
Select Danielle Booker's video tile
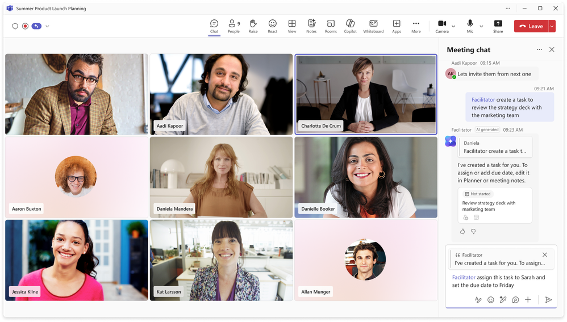click(x=365, y=177)
